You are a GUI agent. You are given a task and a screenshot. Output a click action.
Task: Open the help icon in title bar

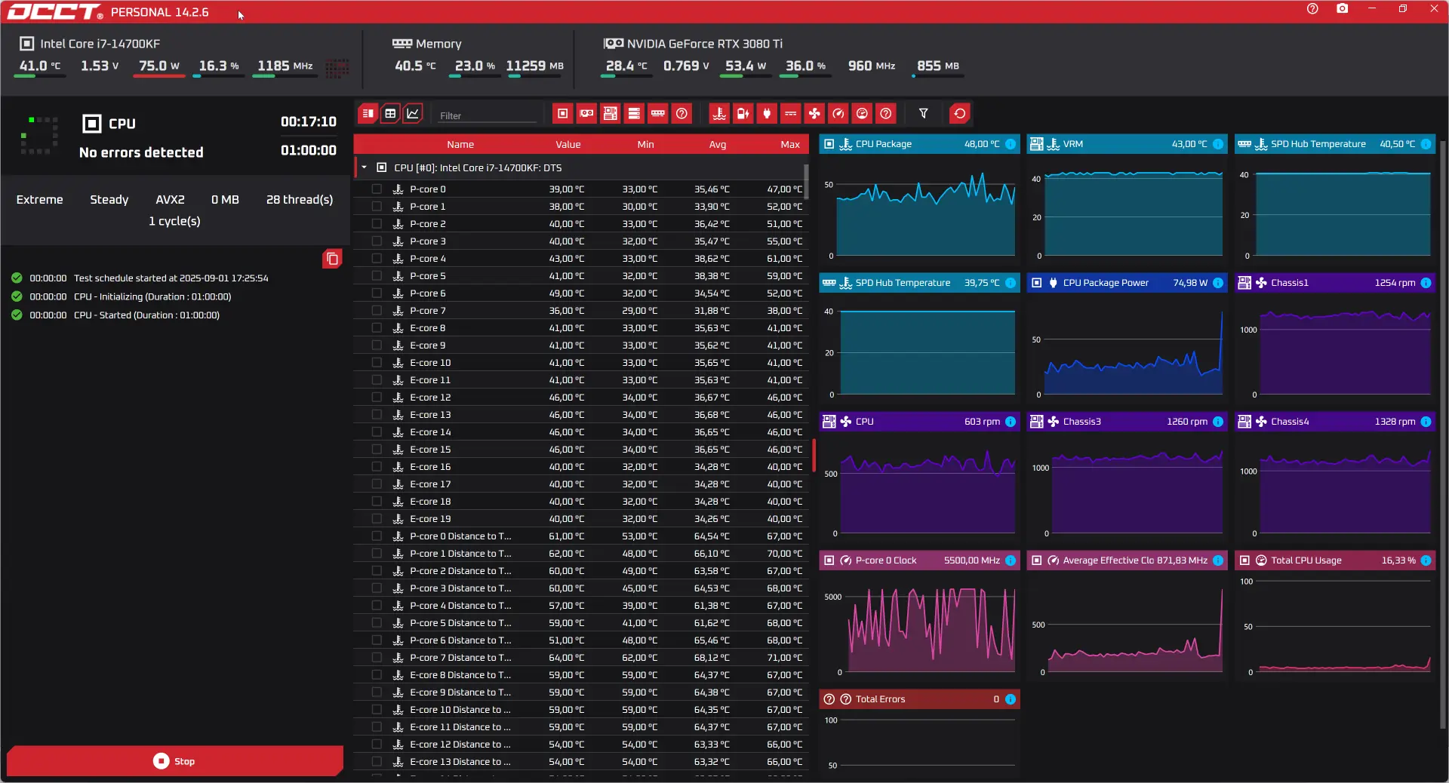[x=1312, y=9]
